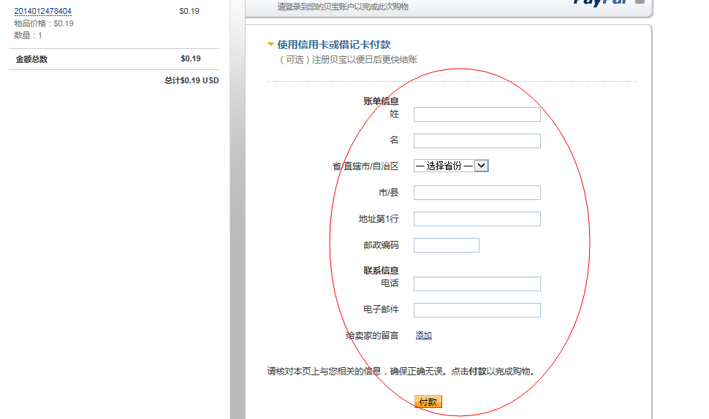This screenshot has height=419, width=709.
Task: Focus the 邮政编码 postal code field
Action: [x=446, y=245]
